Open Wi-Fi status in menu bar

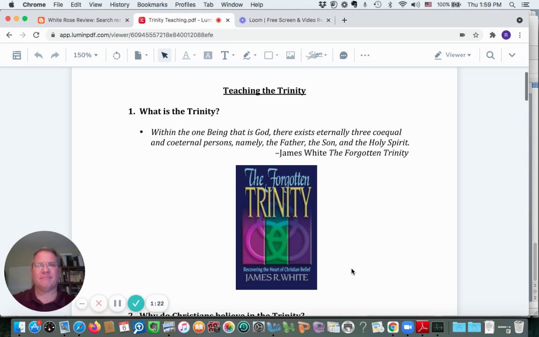pos(402,5)
